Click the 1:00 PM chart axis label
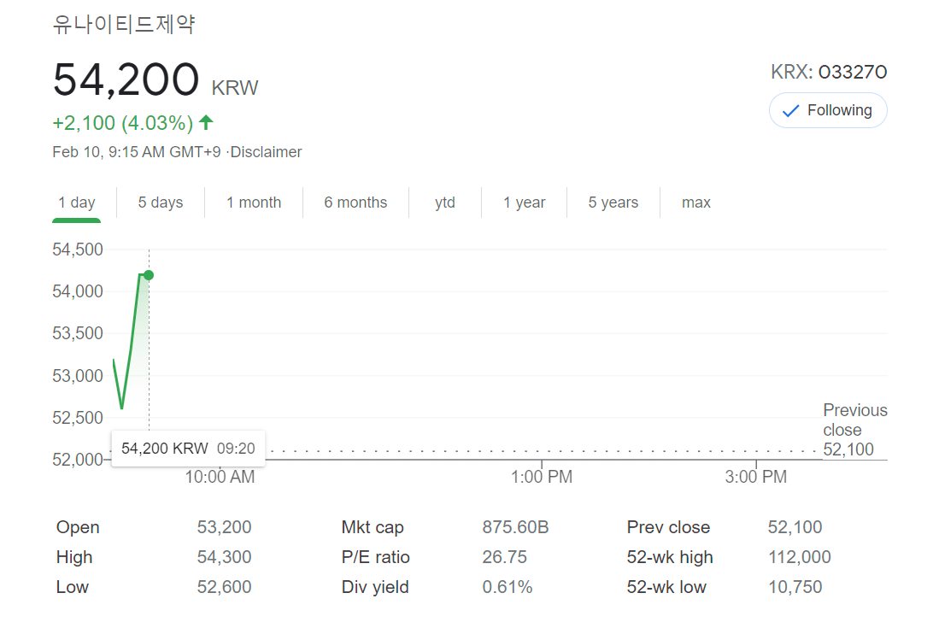 click(542, 477)
